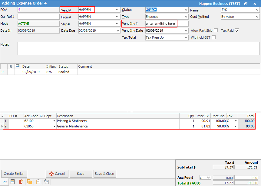Screen dimensions: 261x186
Task: Untick the Tax Paid checkbox
Action: [x=237, y=30]
